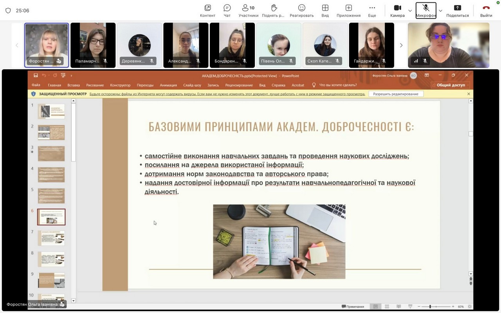Open the Acrobat ribbon tab
This screenshot has width=501, height=313.
tap(298, 85)
